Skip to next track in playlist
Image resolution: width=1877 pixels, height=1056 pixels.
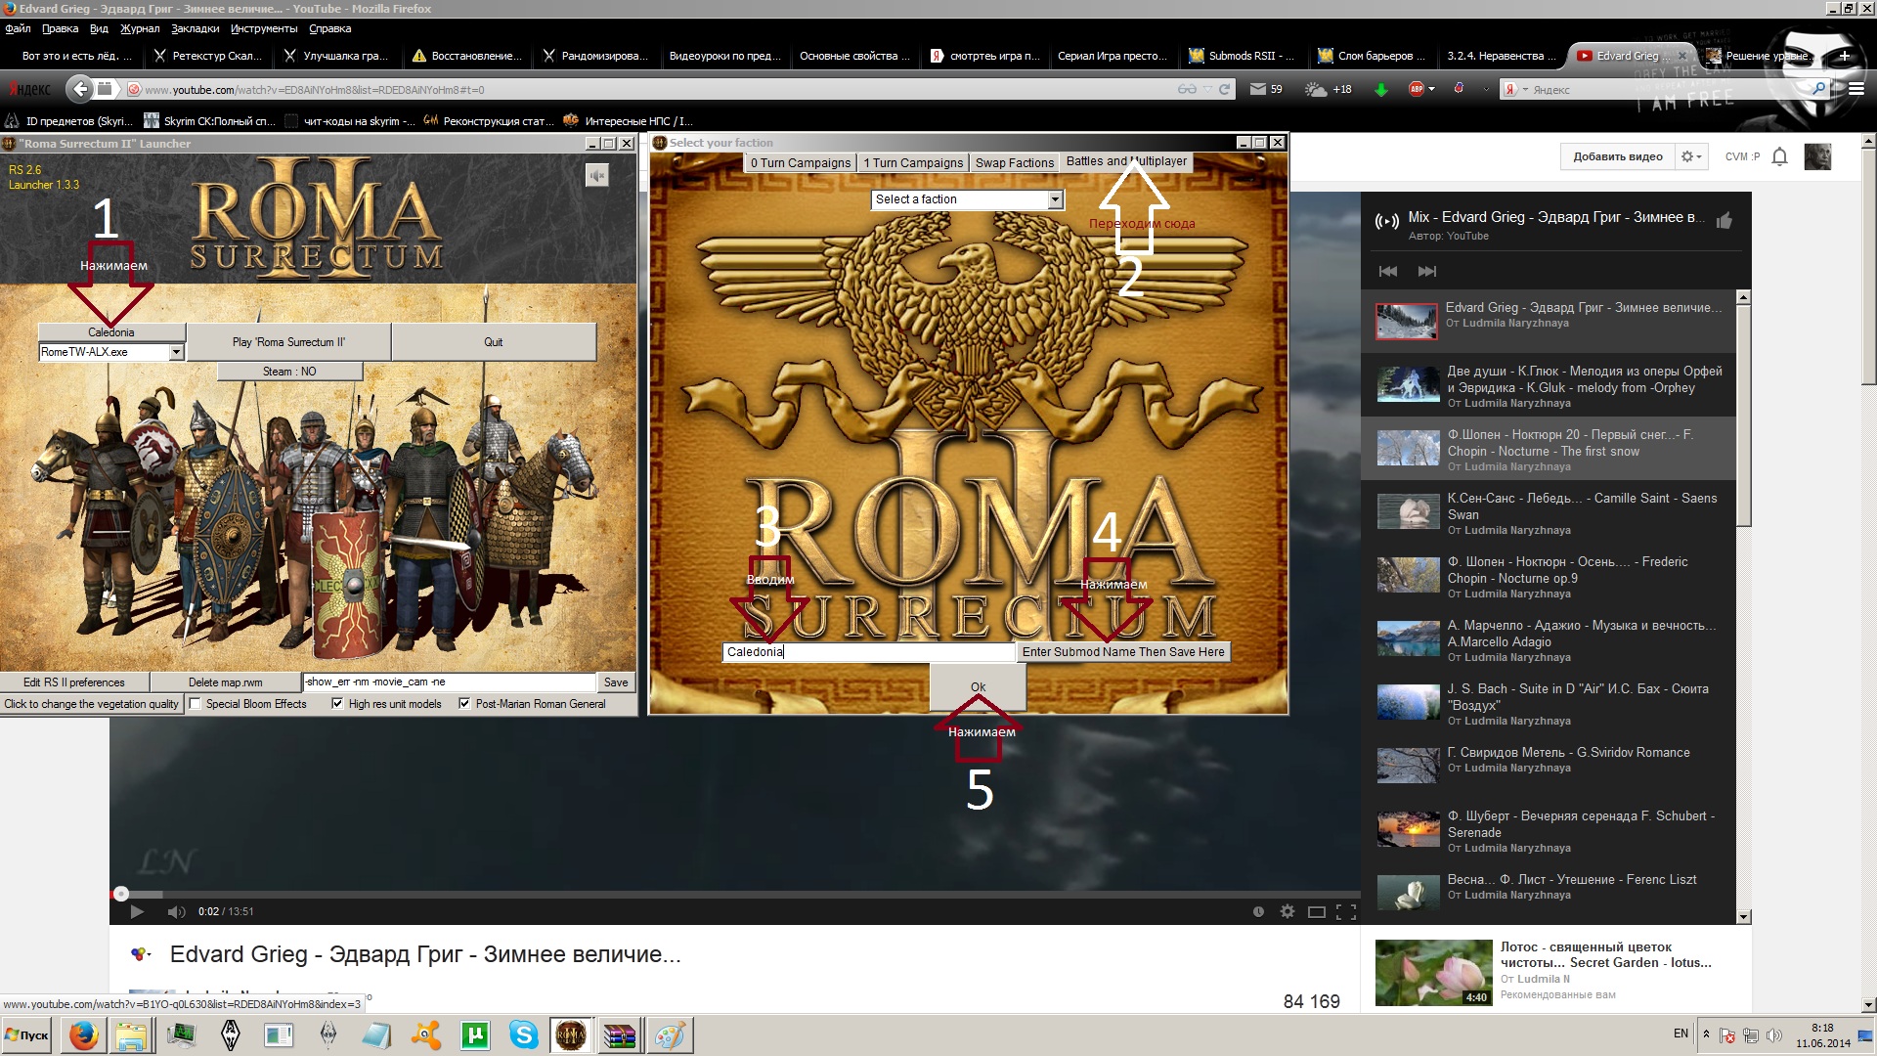pos(1427,272)
